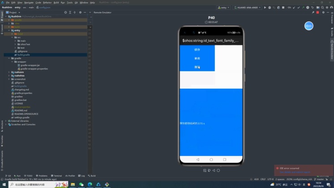Image resolution: width=334 pixels, height=188 pixels.
Task: Open the Terminal tool window tab
Action: click(x=58, y=176)
